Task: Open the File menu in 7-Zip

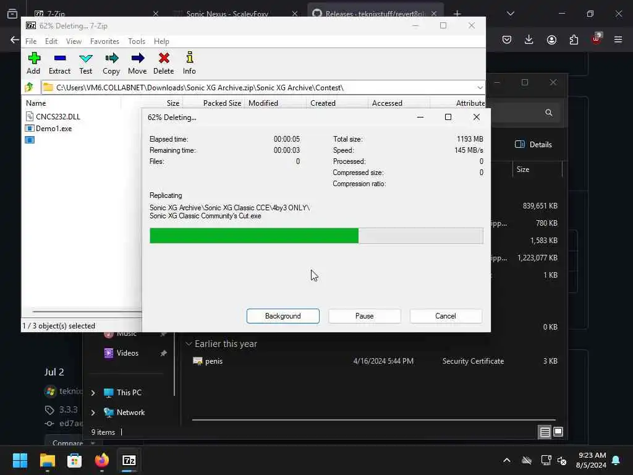Action: [31, 41]
